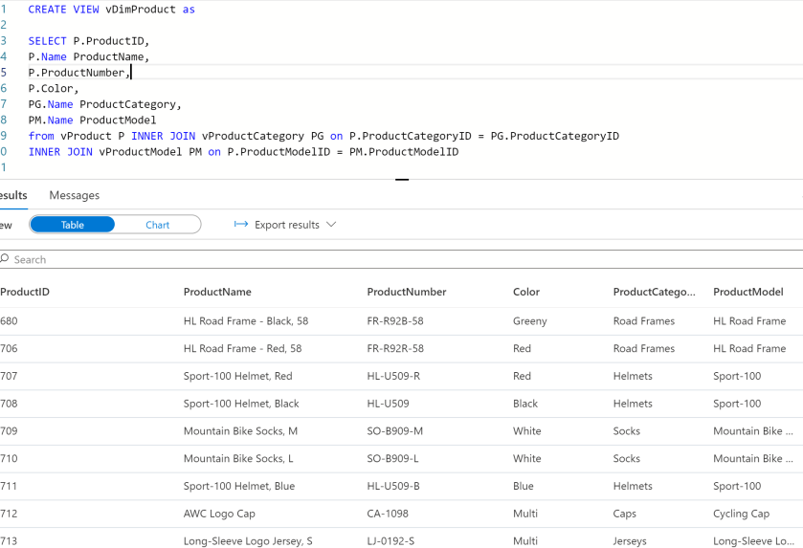Sort by Color column header

pos(526,292)
